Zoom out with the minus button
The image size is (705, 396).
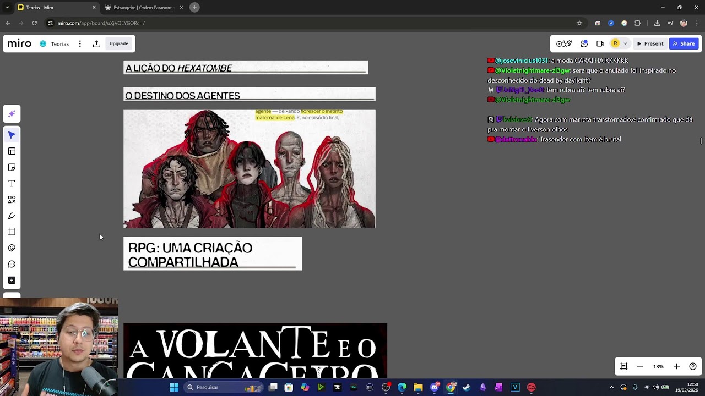pyautogui.click(x=640, y=366)
